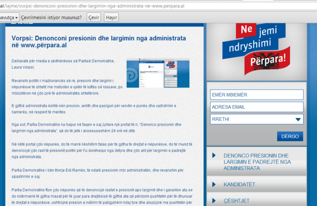Click the Ne jemi ndryshimi Përpara banner logo
Screen dimensions: 317x206
[256, 49]
